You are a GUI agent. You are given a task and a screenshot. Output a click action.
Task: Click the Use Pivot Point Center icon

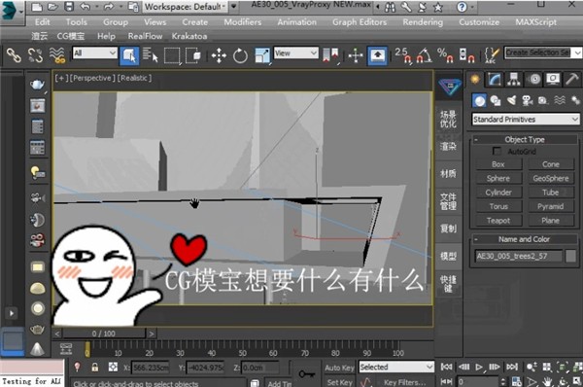[x=330, y=55]
